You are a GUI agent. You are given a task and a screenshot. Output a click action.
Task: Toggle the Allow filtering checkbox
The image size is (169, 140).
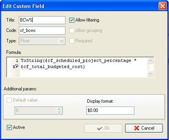click(x=72, y=20)
